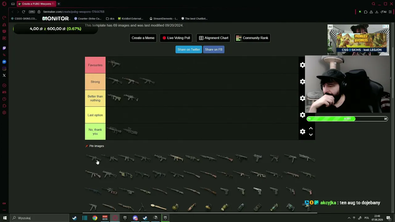Open the browser search icon in title bar
The image size is (395, 222).
click(x=373, y=4)
